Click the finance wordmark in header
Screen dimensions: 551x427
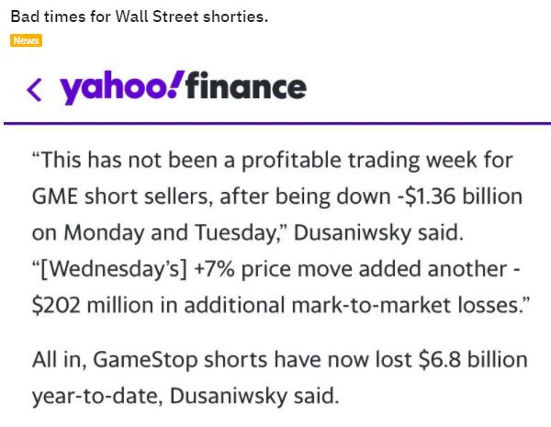246,85
